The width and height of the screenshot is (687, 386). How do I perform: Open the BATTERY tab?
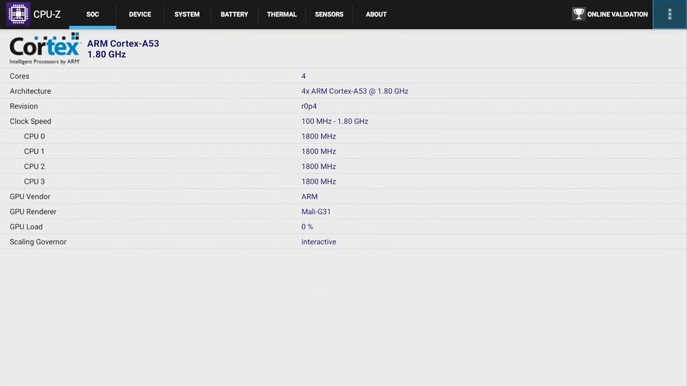click(235, 14)
